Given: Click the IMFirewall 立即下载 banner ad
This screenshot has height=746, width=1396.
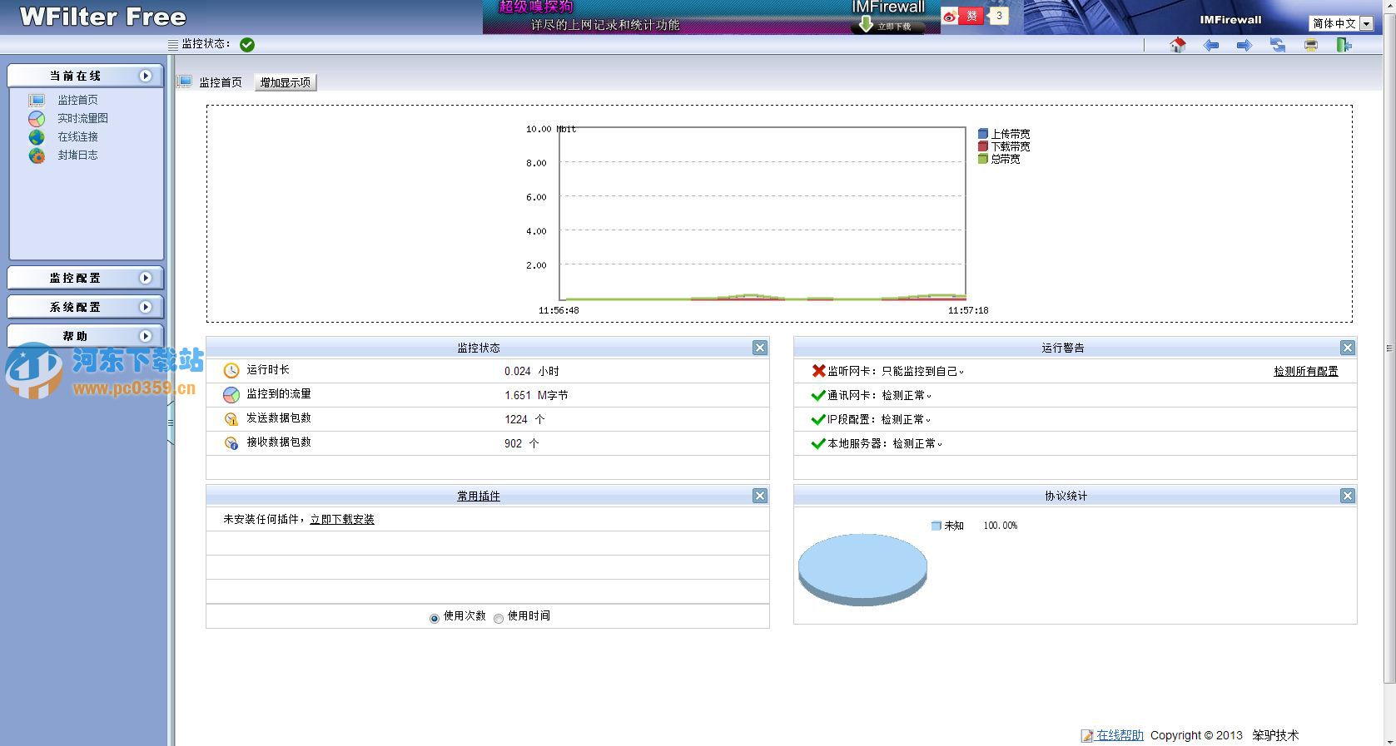Looking at the screenshot, I should pyautogui.click(x=711, y=17).
